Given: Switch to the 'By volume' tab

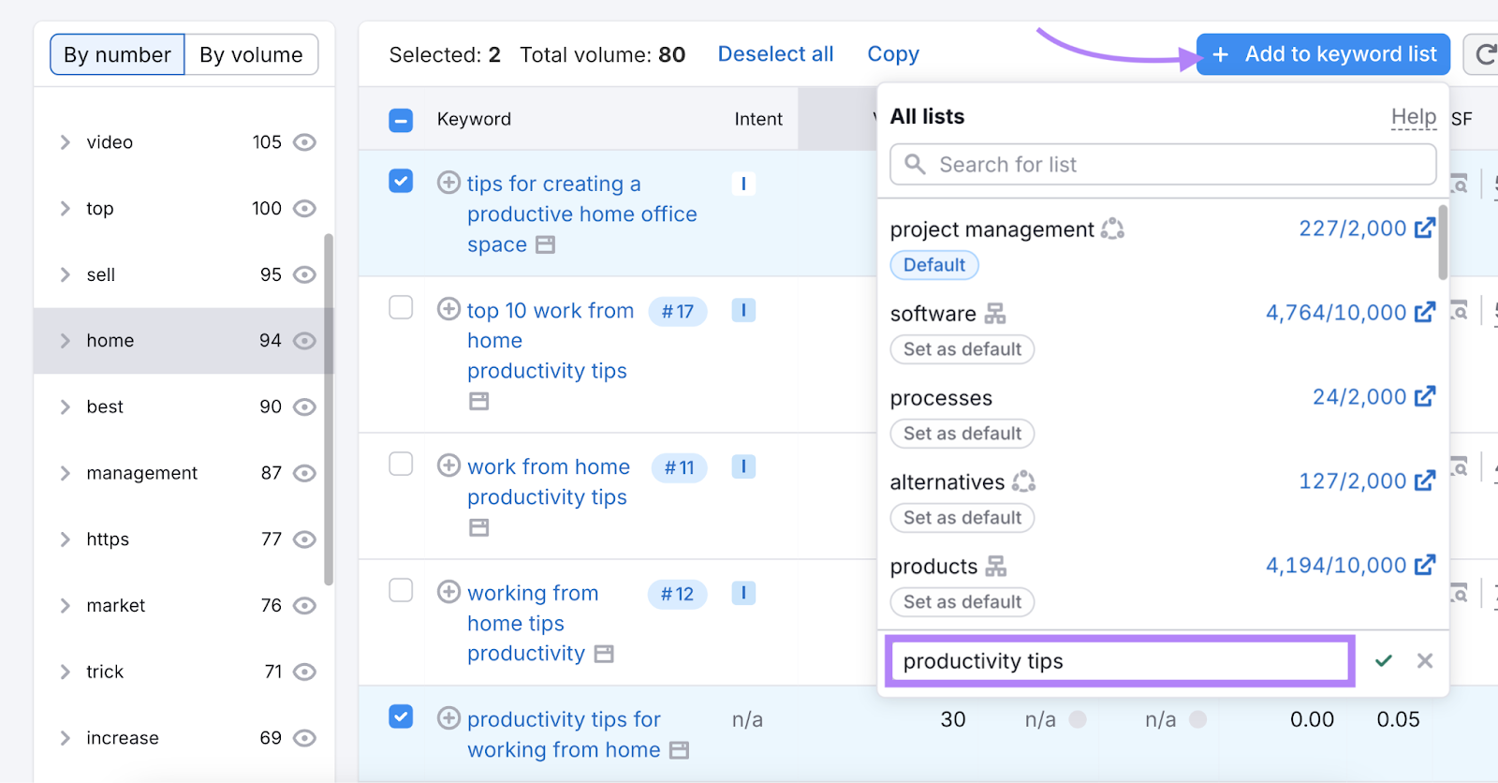Looking at the screenshot, I should tap(251, 55).
